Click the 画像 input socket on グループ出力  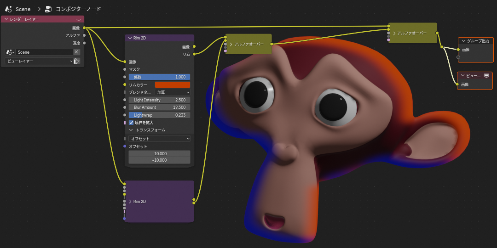[x=458, y=49]
